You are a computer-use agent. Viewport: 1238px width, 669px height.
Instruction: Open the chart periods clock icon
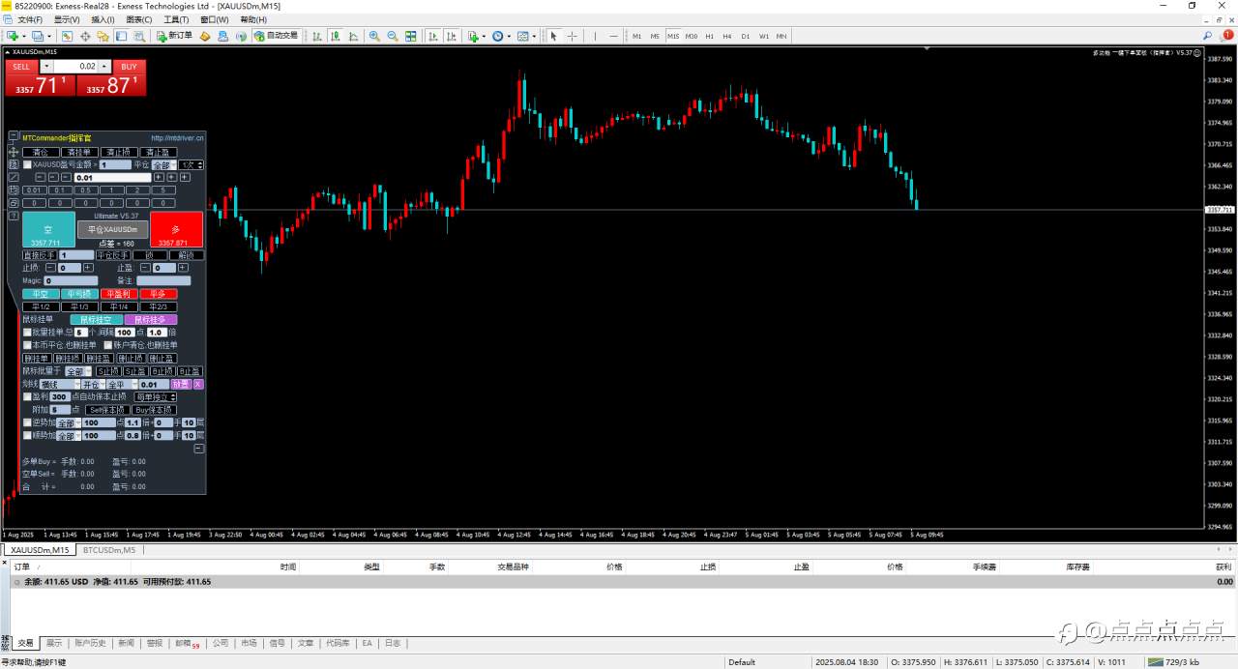(x=498, y=36)
